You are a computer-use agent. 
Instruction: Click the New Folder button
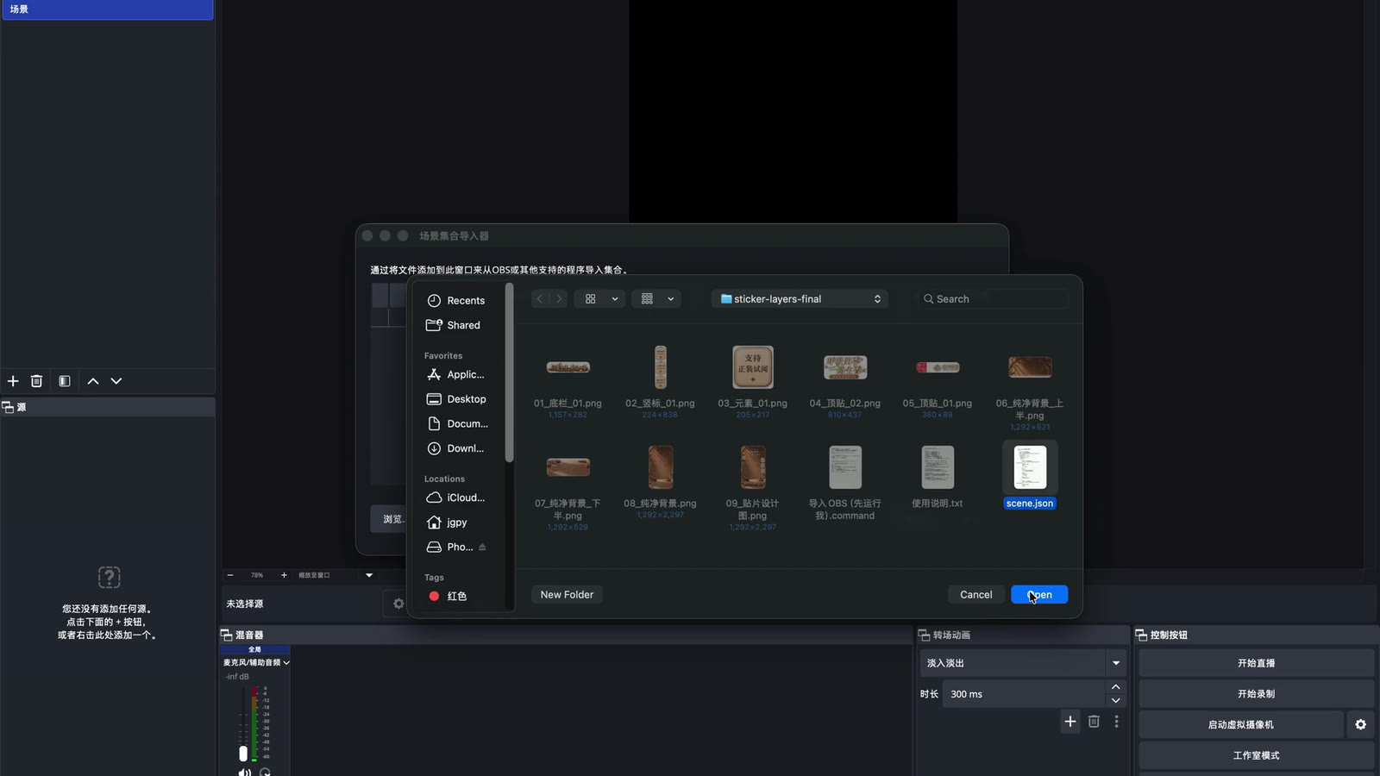567,595
